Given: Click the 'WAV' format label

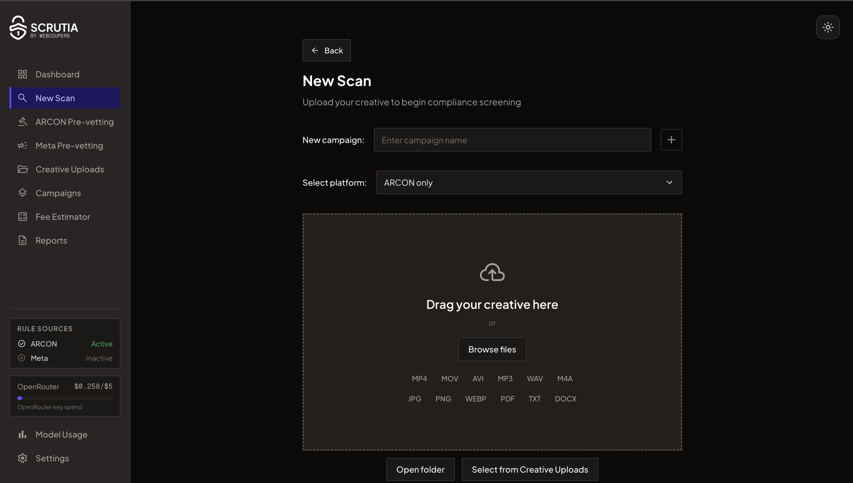Looking at the screenshot, I should pyautogui.click(x=535, y=379).
